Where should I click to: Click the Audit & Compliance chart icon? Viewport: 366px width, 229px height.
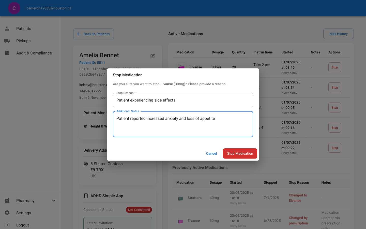[x=7, y=53]
